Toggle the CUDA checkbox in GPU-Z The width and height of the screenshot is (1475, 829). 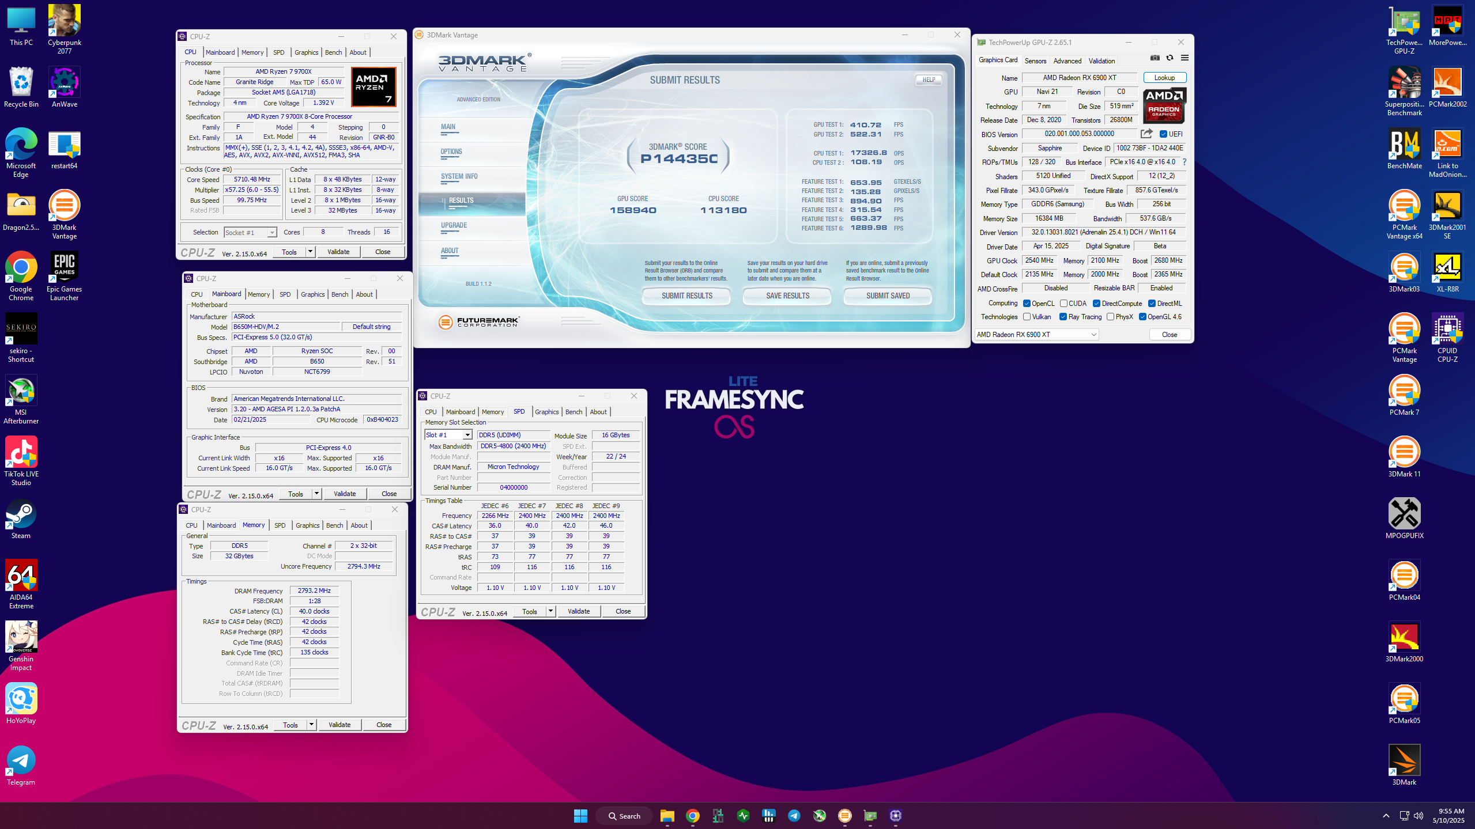(1063, 304)
